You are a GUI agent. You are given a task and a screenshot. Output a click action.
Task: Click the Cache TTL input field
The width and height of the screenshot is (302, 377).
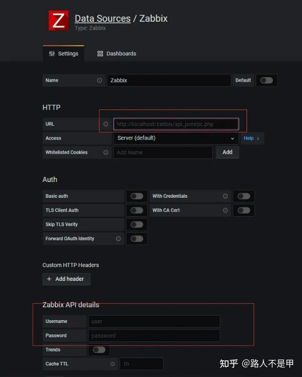[141, 364]
